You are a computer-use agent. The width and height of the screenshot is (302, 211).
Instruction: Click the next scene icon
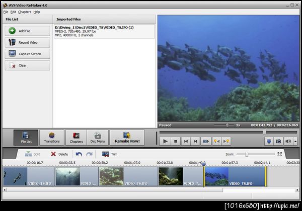[x=206, y=141]
